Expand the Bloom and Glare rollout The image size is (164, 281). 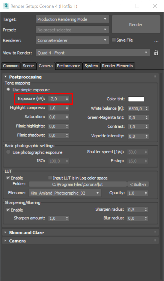pos(26,233)
